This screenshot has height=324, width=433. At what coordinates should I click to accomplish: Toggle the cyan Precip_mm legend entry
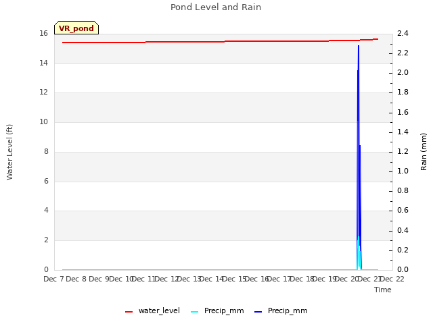pyautogui.click(x=217, y=311)
